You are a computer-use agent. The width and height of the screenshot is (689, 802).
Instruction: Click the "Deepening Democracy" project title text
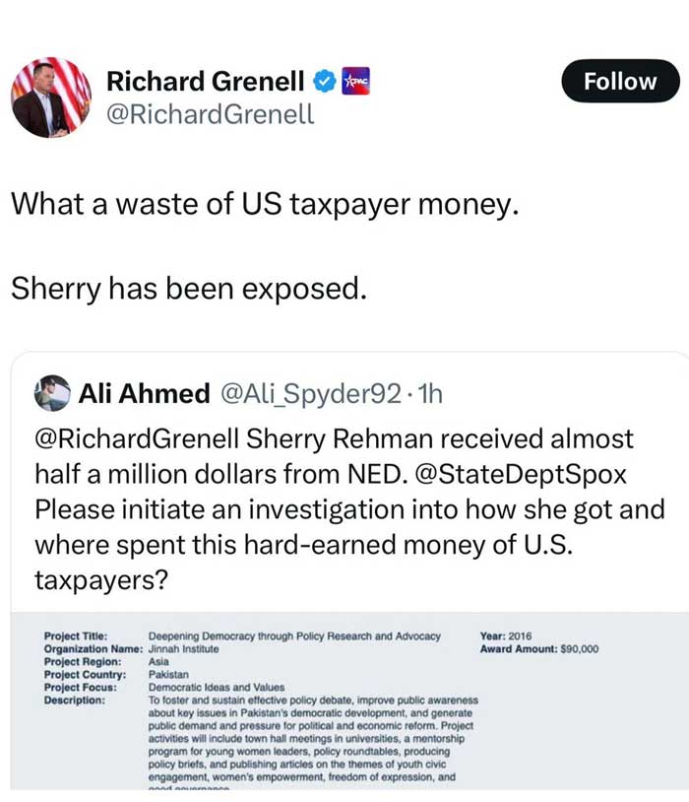tap(294, 636)
